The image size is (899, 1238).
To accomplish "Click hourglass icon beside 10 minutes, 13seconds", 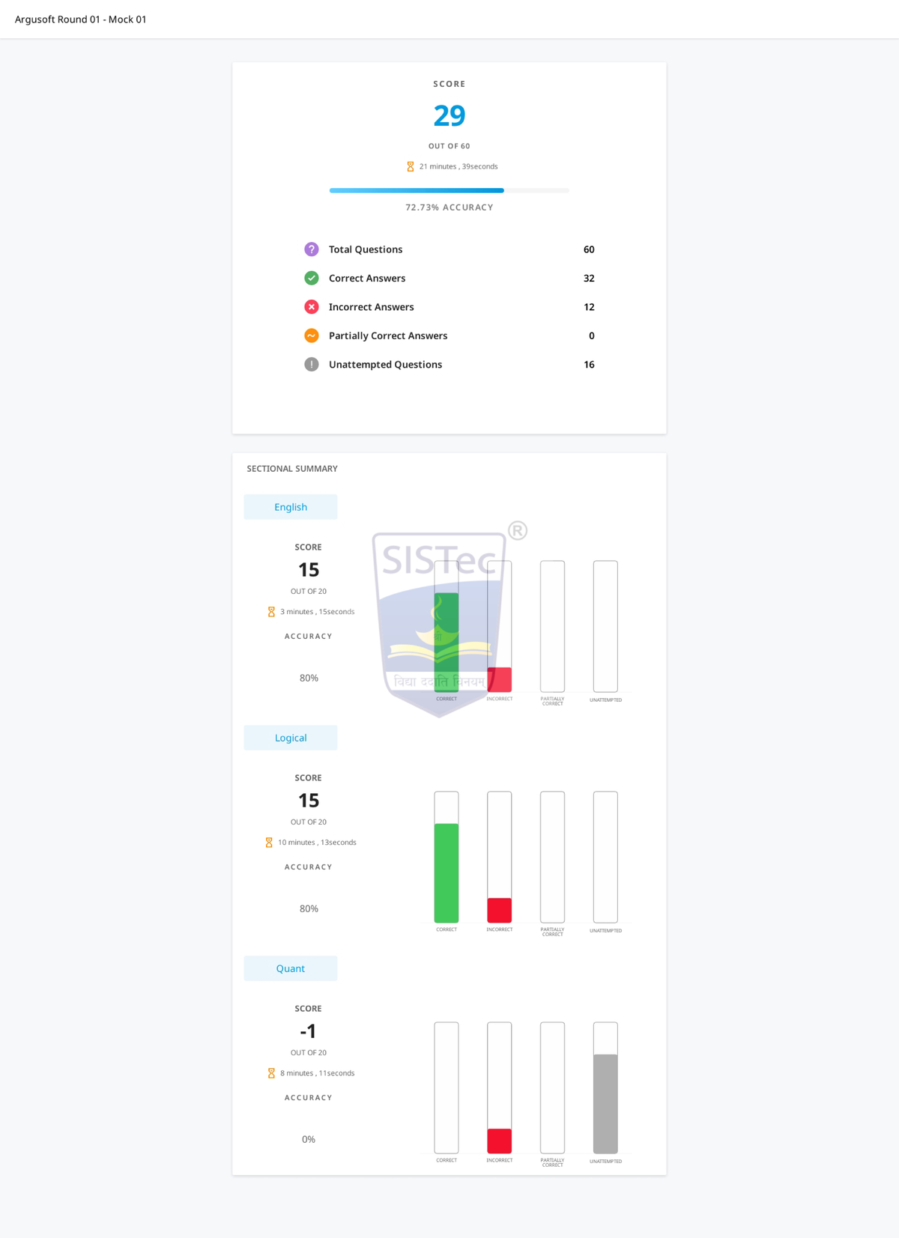I will coord(269,843).
